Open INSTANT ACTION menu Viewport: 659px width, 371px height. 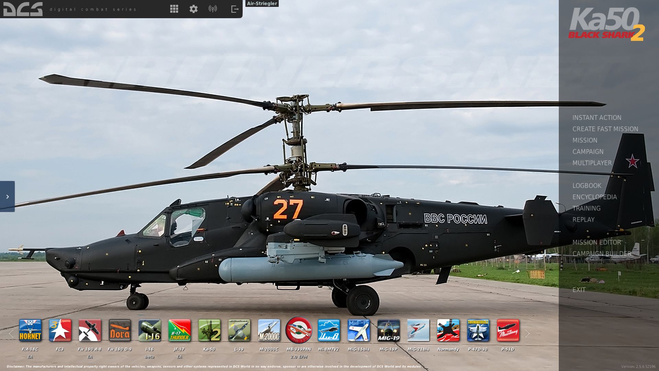click(x=597, y=117)
